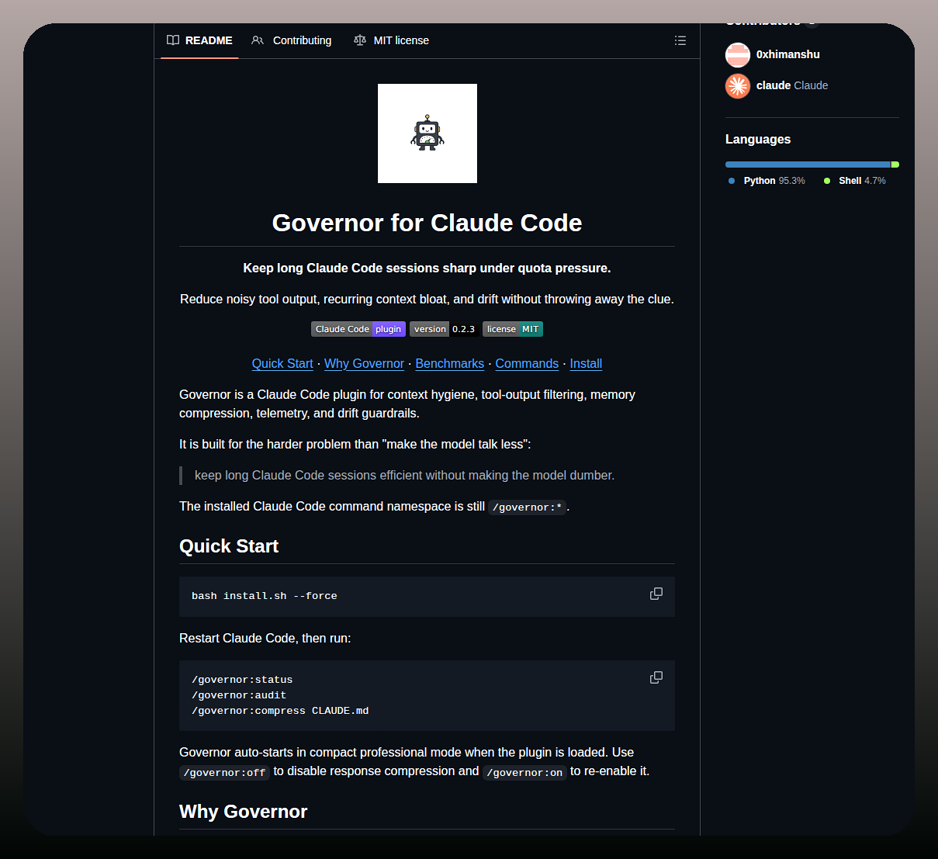This screenshot has height=859, width=938.
Task: Open the Contributing tab
Action: point(292,40)
